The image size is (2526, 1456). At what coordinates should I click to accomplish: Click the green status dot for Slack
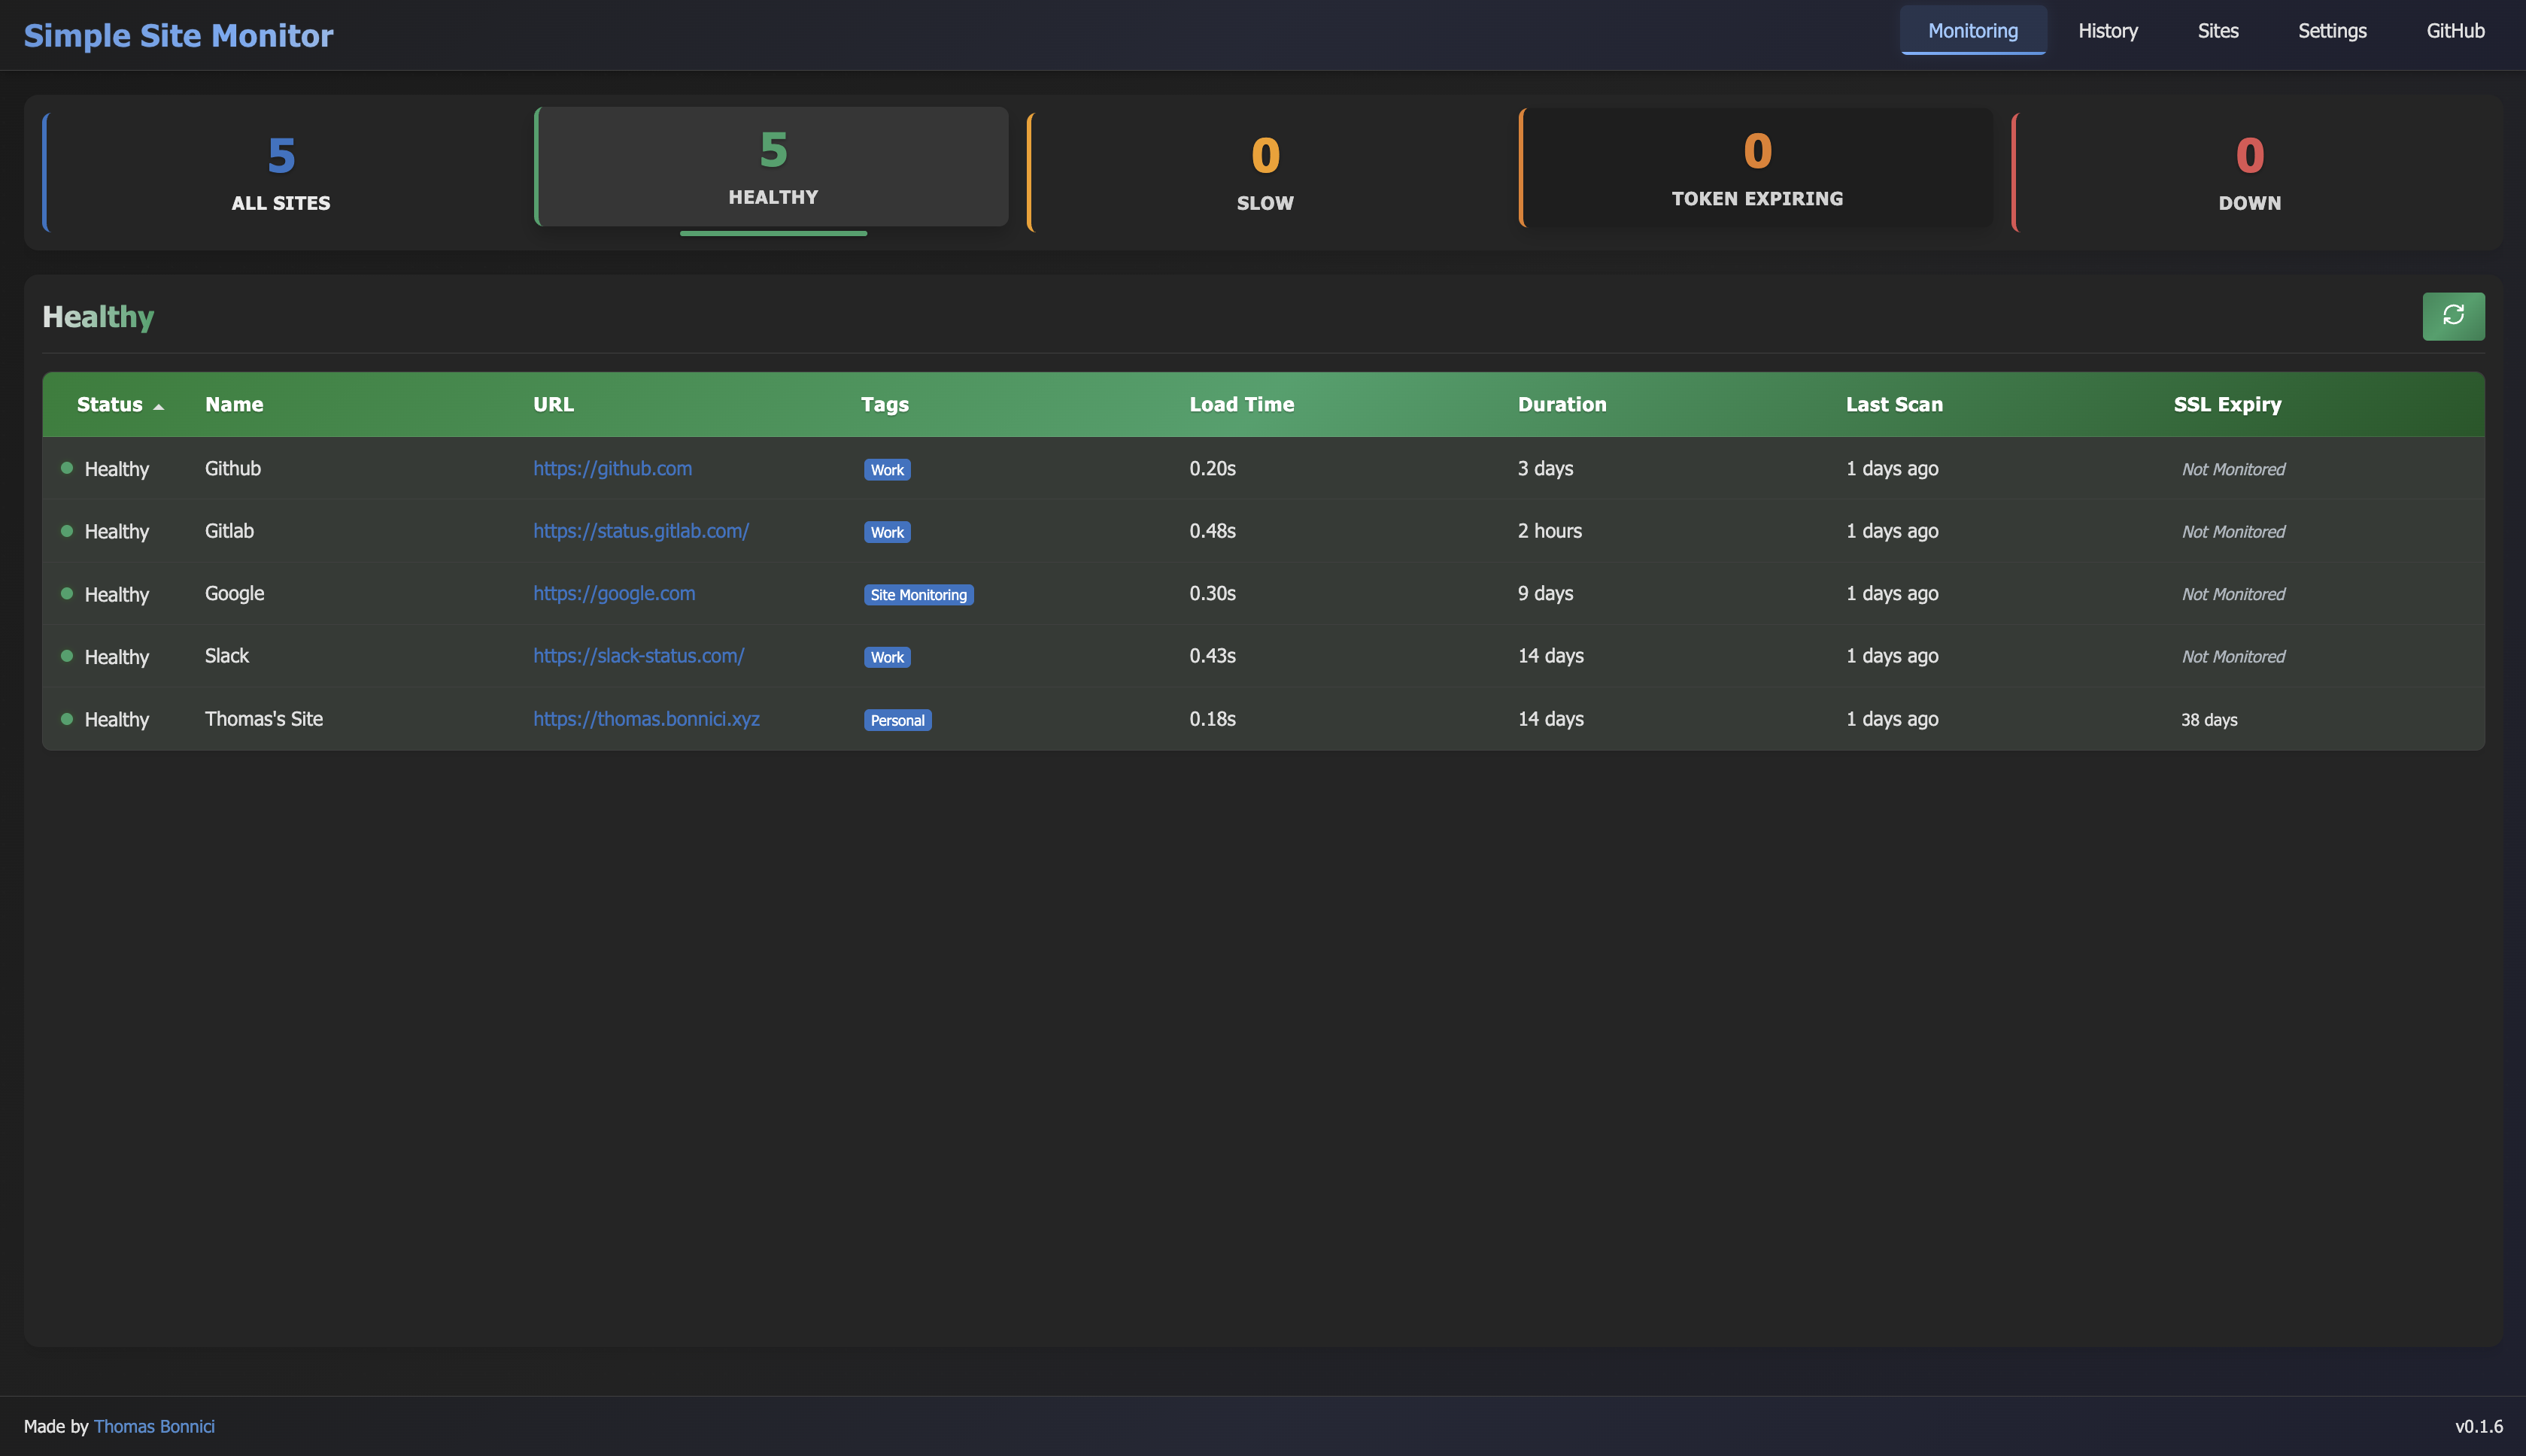coord(67,656)
